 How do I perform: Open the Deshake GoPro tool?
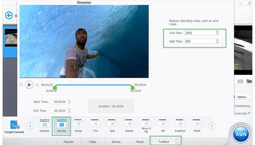(44, 125)
